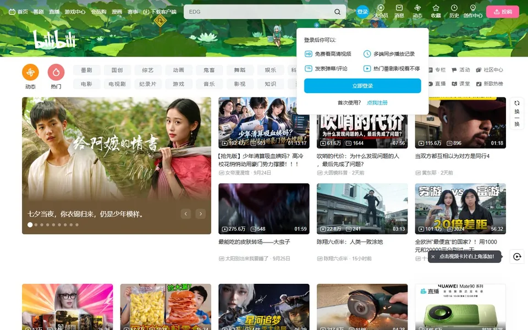Open 星河追梦 video thumbnail
Viewport: 528px width, 330px height.
[263, 307]
